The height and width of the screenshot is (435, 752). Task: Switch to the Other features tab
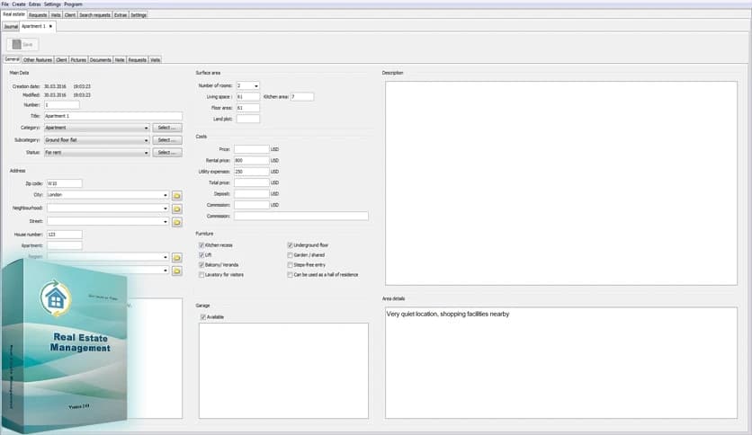38,60
